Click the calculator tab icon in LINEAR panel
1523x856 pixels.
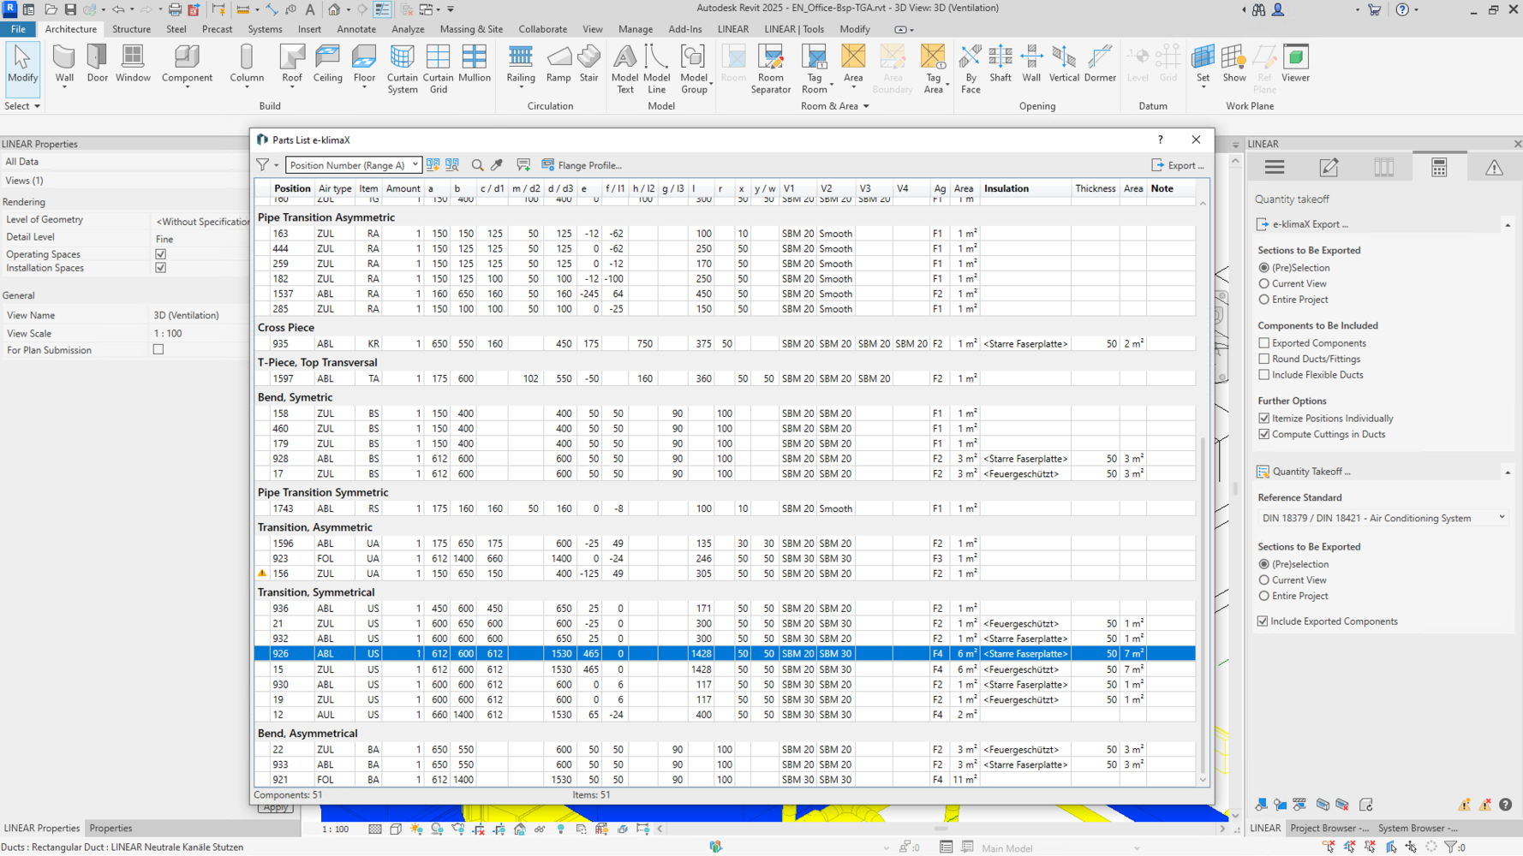(x=1438, y=168)
